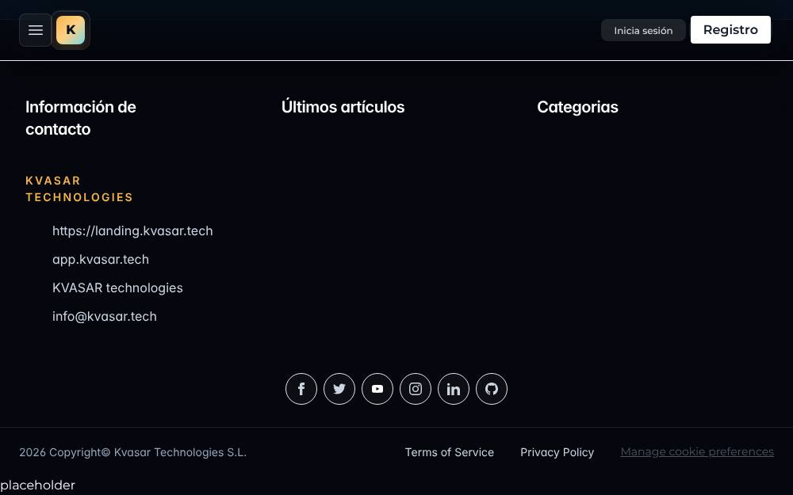
Task: Click Manage cookie preferences
Action: click(x=697, y=451)
